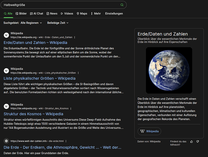Click the Wikipedia favicon of the Erde/Daten result

(6, 35)
